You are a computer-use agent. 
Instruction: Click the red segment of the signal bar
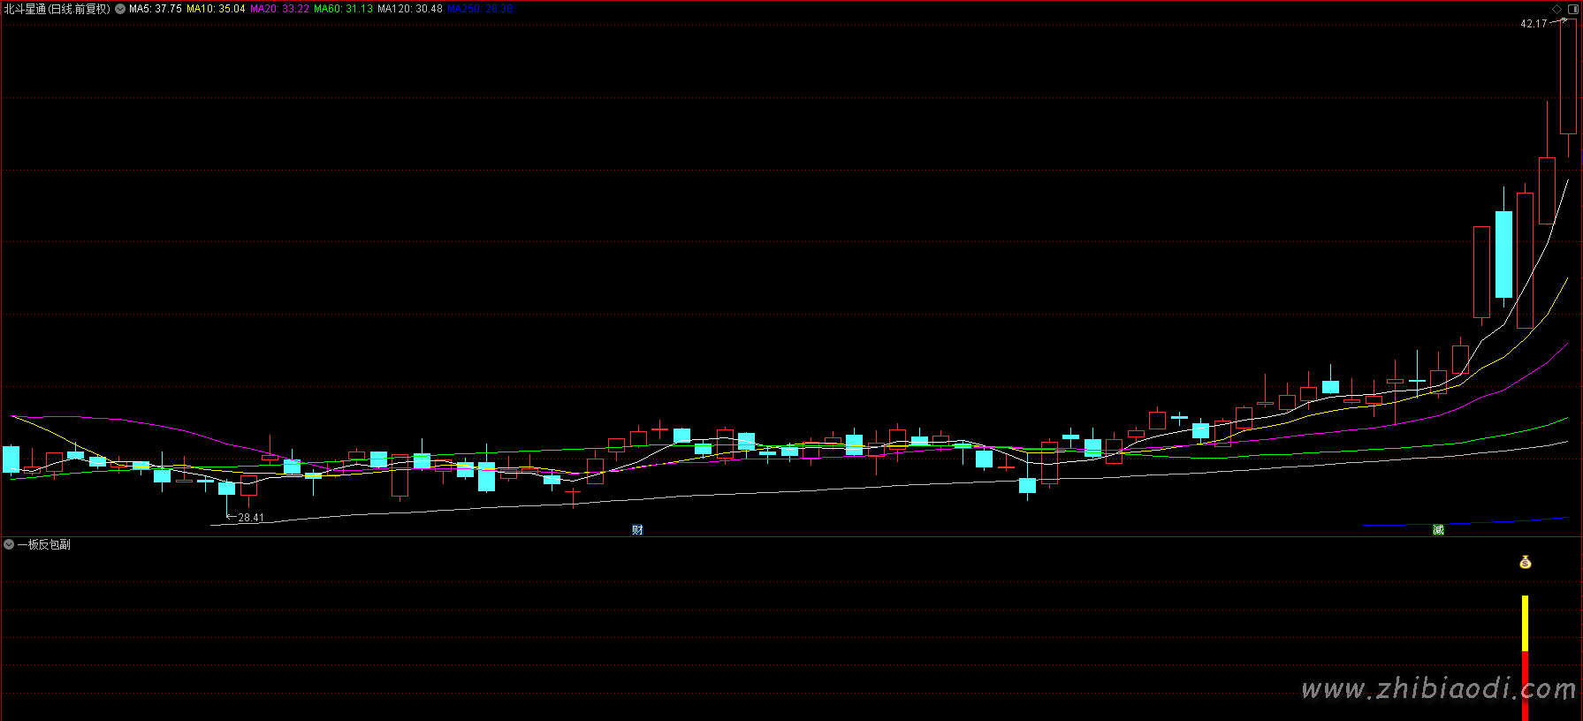click(1525, 685)
